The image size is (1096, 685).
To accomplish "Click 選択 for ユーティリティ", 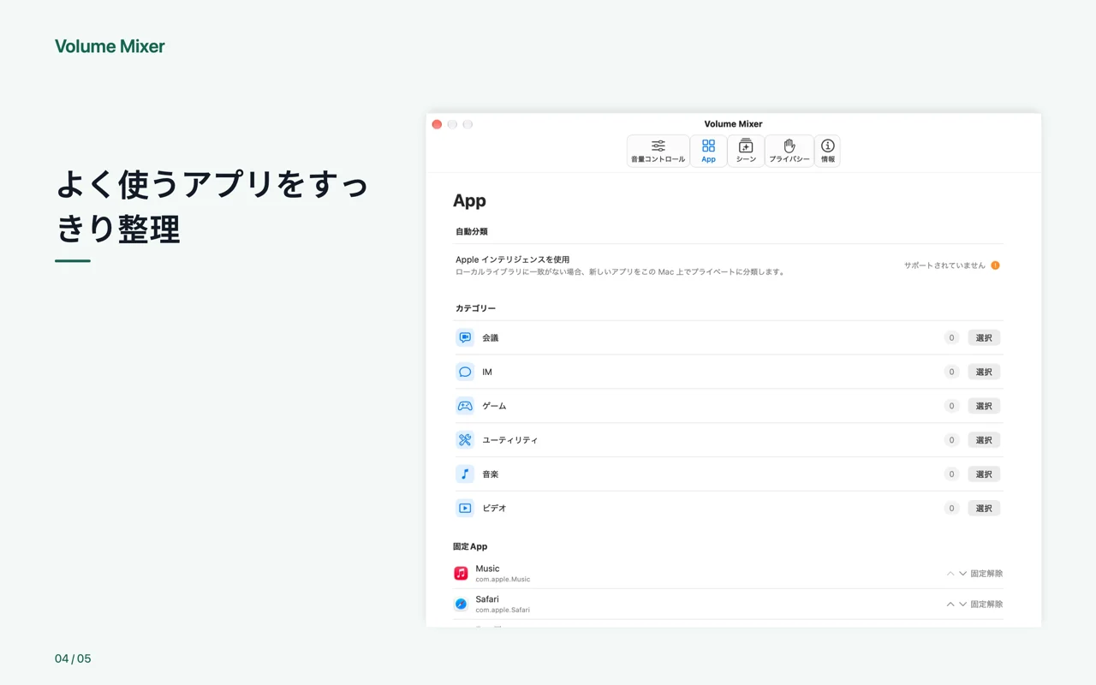I will coord(984,440).
